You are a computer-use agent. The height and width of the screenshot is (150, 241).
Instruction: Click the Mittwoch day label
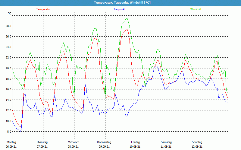74,142
